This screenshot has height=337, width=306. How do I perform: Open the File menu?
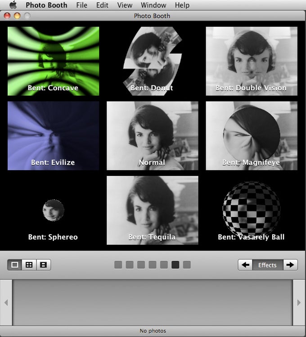[82, 5]
